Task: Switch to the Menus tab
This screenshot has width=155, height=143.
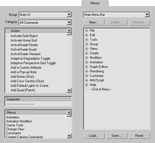Action: point(95,3)
